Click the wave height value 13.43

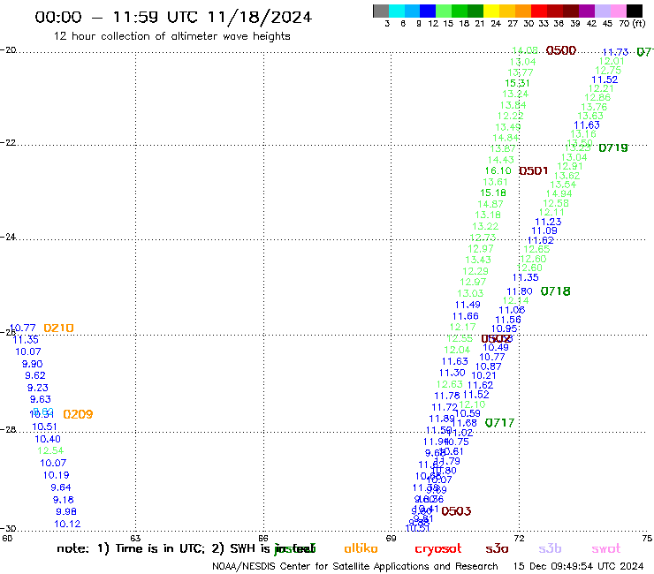coord(478,260)
